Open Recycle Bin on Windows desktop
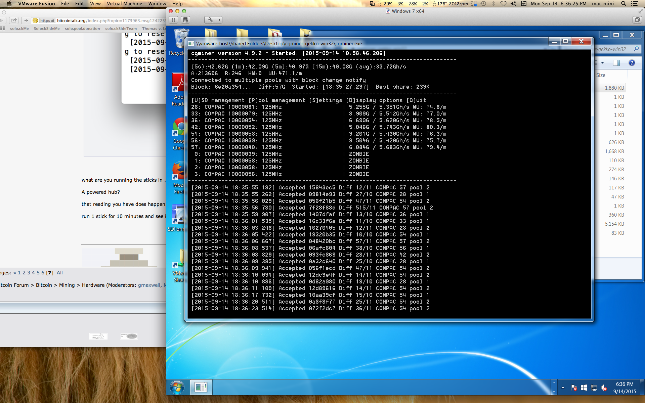This screenshot has width=645, height=403. click(180, 42)
